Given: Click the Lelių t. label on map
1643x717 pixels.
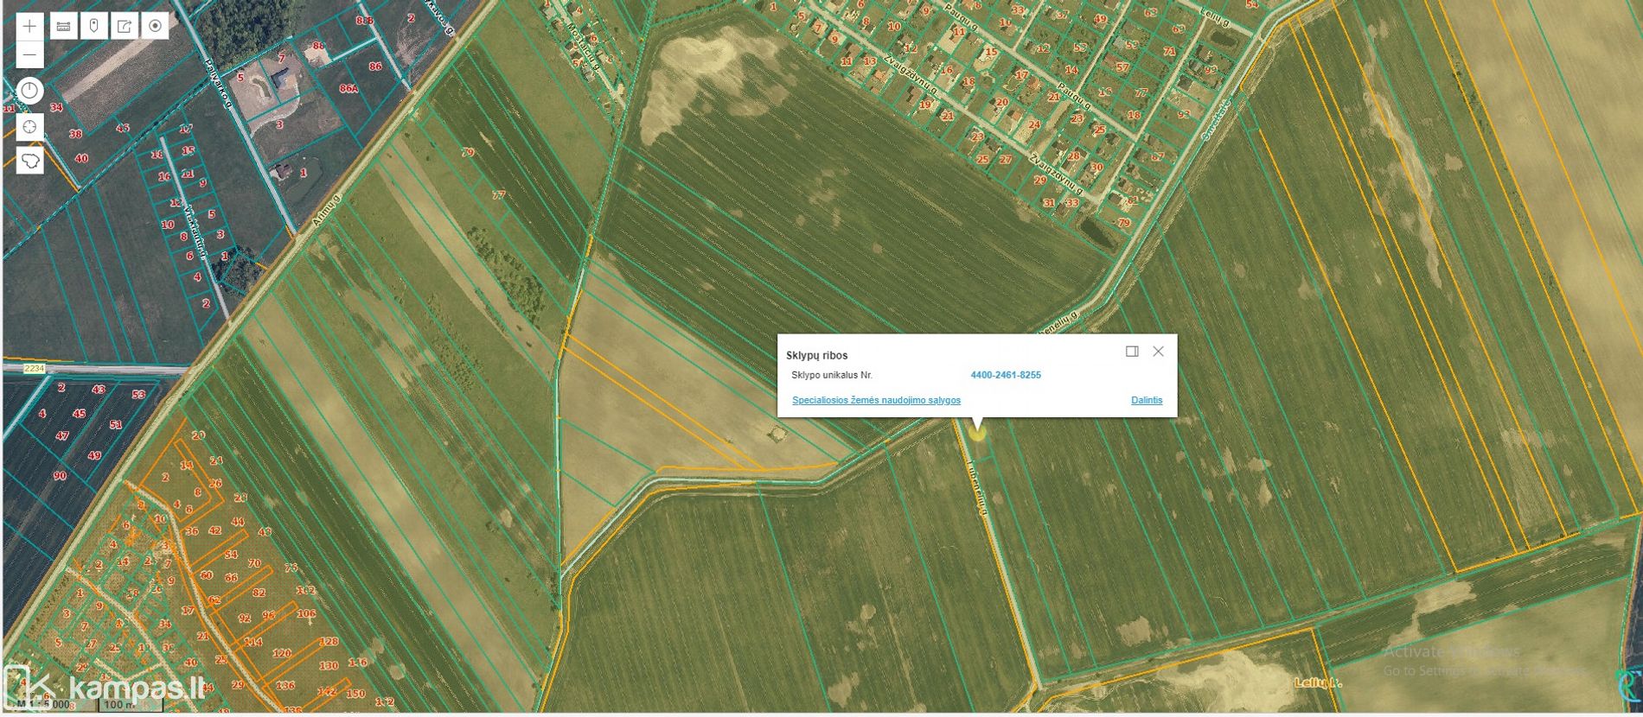Looking at the screenshot, I should pyautogui.click(x=1318, y=683).
